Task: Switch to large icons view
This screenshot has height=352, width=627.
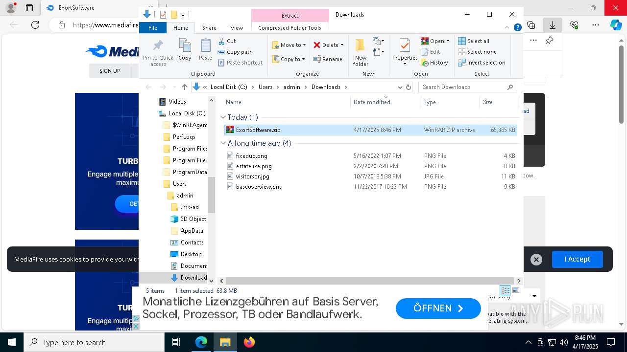Action: tap(515, 290)
